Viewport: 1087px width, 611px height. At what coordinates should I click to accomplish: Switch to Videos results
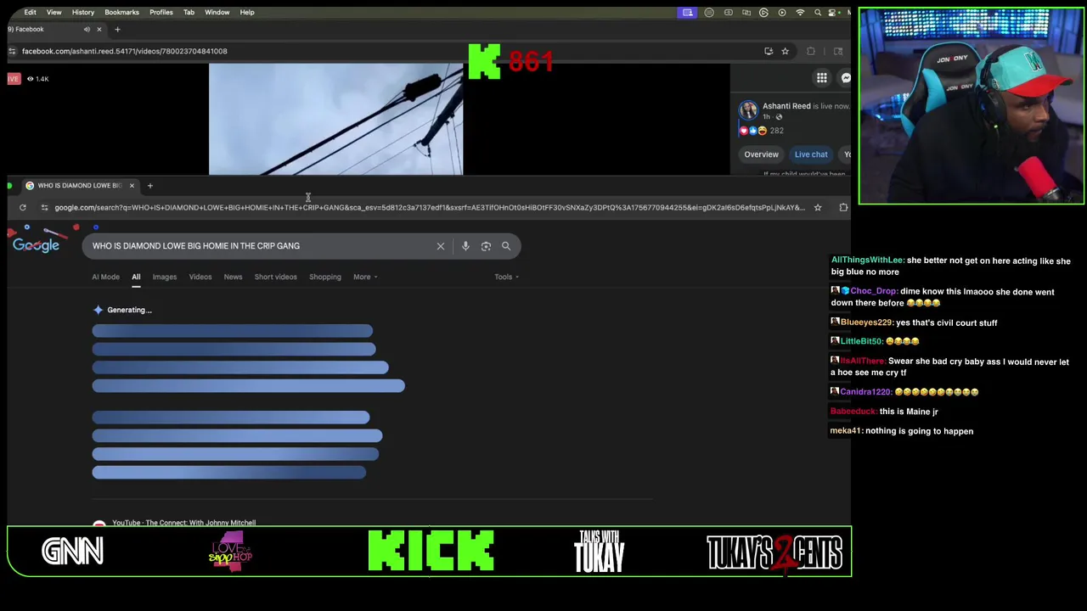(x=200, y=277)
